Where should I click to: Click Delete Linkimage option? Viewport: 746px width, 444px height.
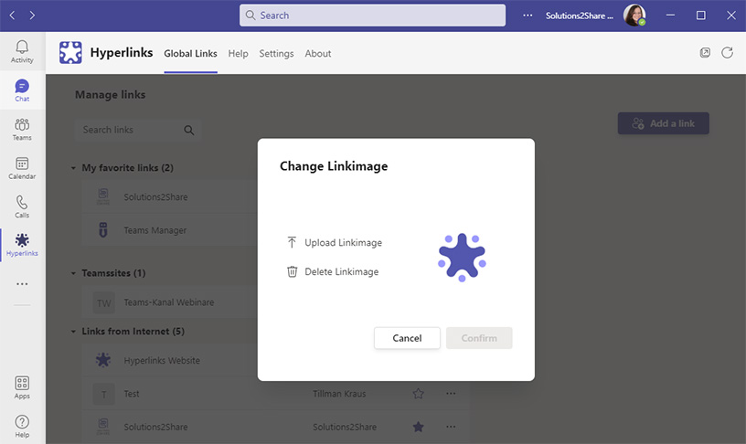point(333,271)
